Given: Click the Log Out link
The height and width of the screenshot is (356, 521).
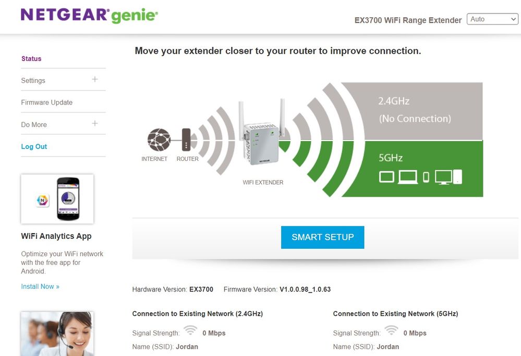Looking at the screenshot, I should [34, 146].
